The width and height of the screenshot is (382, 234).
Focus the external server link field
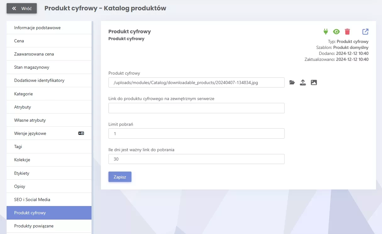pyautogui.click(x=197, y=108)
